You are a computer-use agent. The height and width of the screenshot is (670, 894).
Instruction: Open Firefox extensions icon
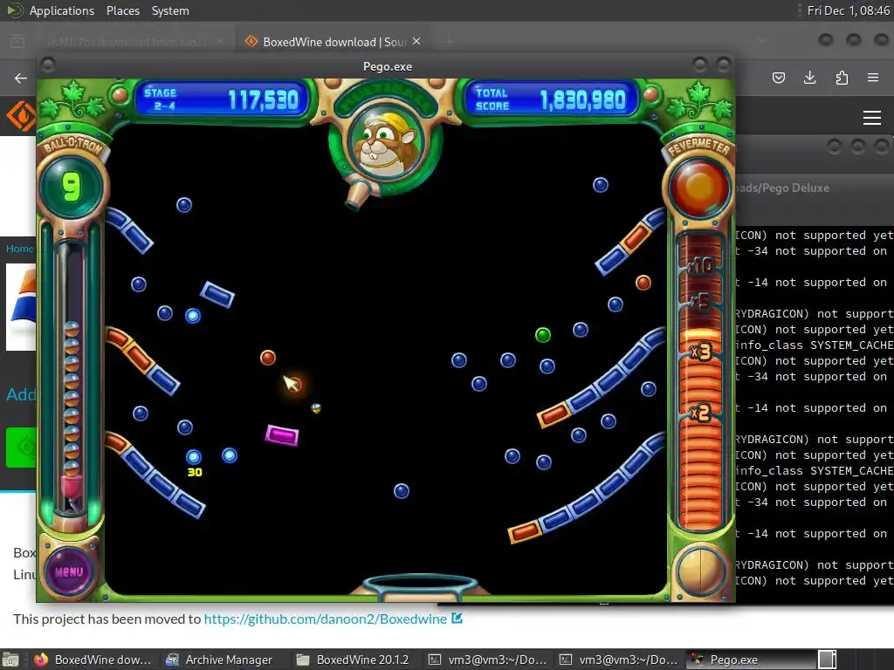[842, 78]
